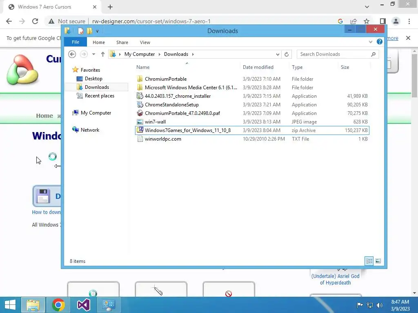The image size is (418, 313).
Task: Dismiss the Chrome info bar
Action: click(x=408, y=38)
